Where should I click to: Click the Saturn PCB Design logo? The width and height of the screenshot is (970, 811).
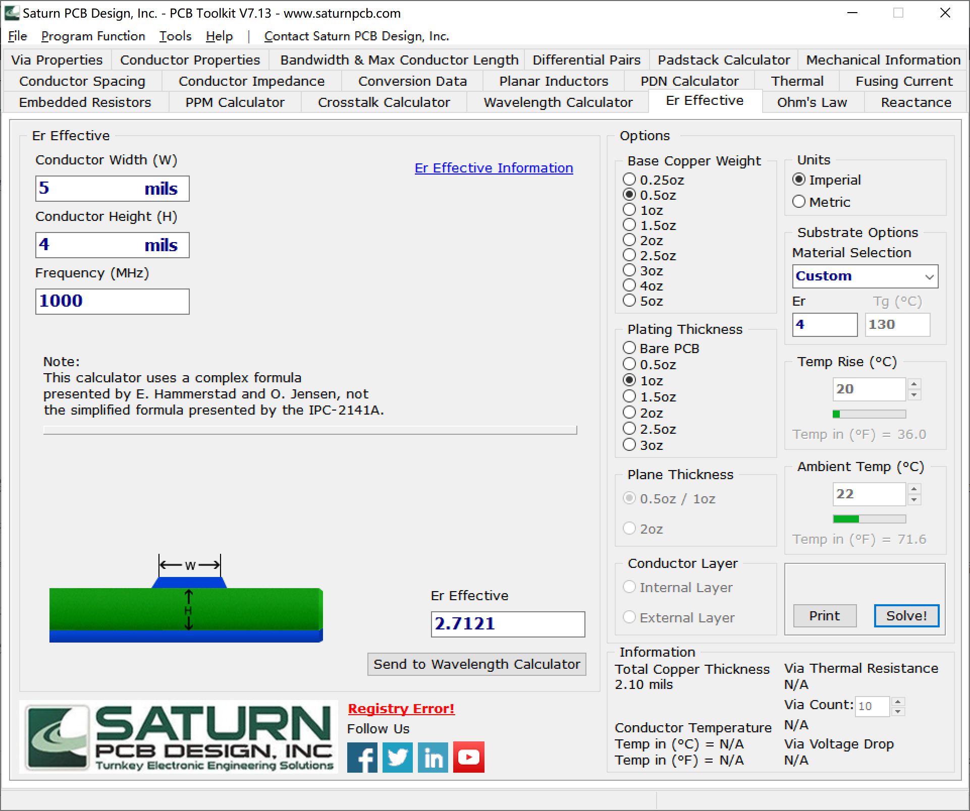pos(179,737)
